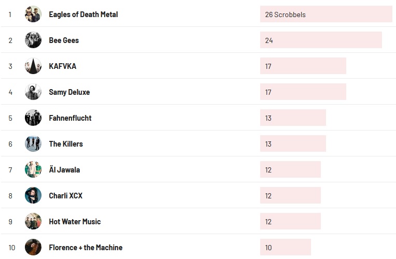Click The Killers avatar image
396x259 pixels.
coord(33,144)
